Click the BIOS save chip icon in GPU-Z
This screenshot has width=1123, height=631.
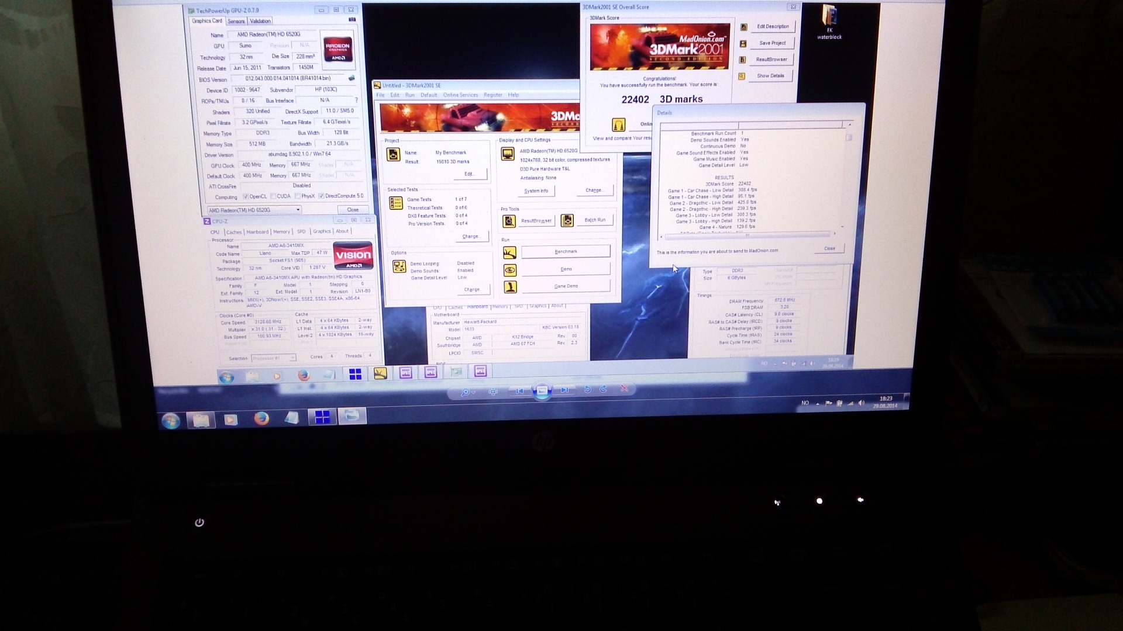coord(352,78)
